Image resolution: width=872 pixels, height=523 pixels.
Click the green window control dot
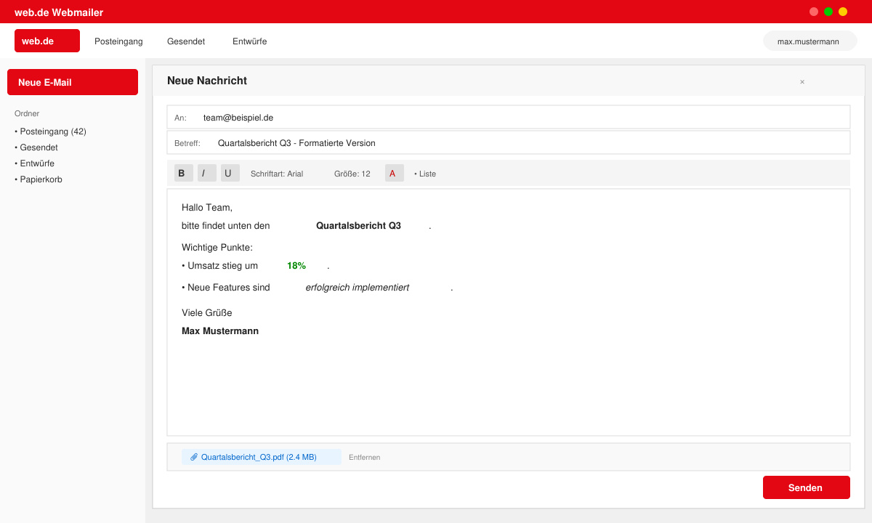(x=828, y=12)
